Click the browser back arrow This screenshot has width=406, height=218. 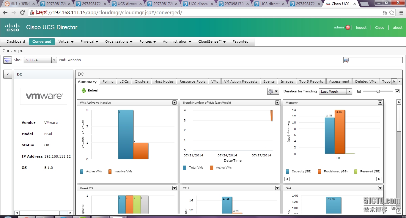(x=5, y=13)
